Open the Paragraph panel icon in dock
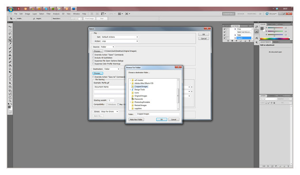Viewport: 300px width, 175px height. coord(257,42)
